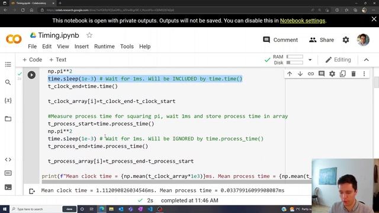The height and width of the screenshot is (213, 379).
Task: Open the variables inspector {x} icon
Action: point(8,101)
